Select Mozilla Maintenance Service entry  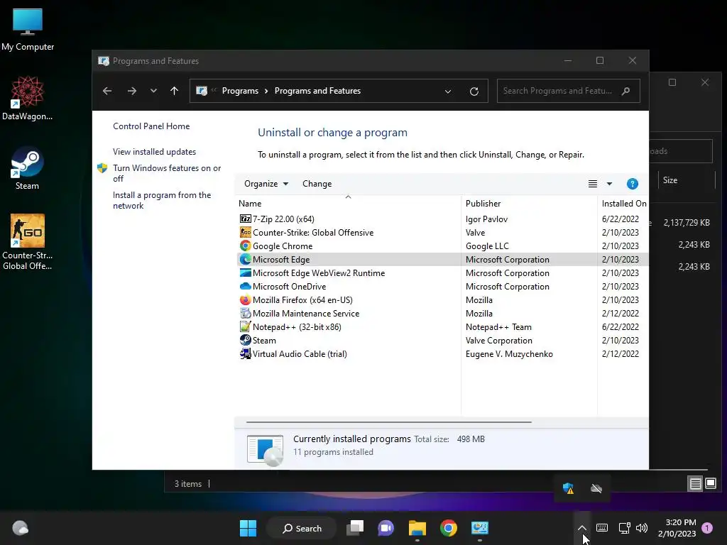[x=443, y=313]
